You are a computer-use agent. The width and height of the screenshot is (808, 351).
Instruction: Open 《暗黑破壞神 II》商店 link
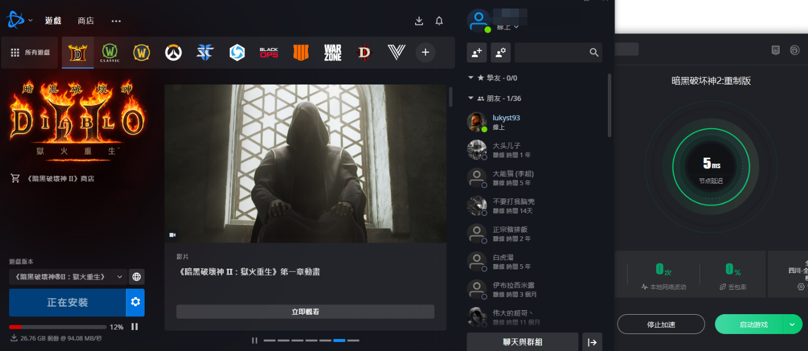(53, 179)
